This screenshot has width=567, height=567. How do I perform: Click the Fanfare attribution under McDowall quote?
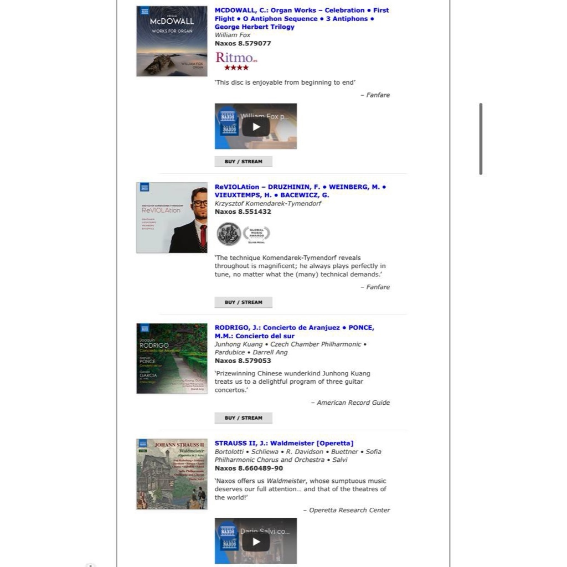click(x=375, y=95)
